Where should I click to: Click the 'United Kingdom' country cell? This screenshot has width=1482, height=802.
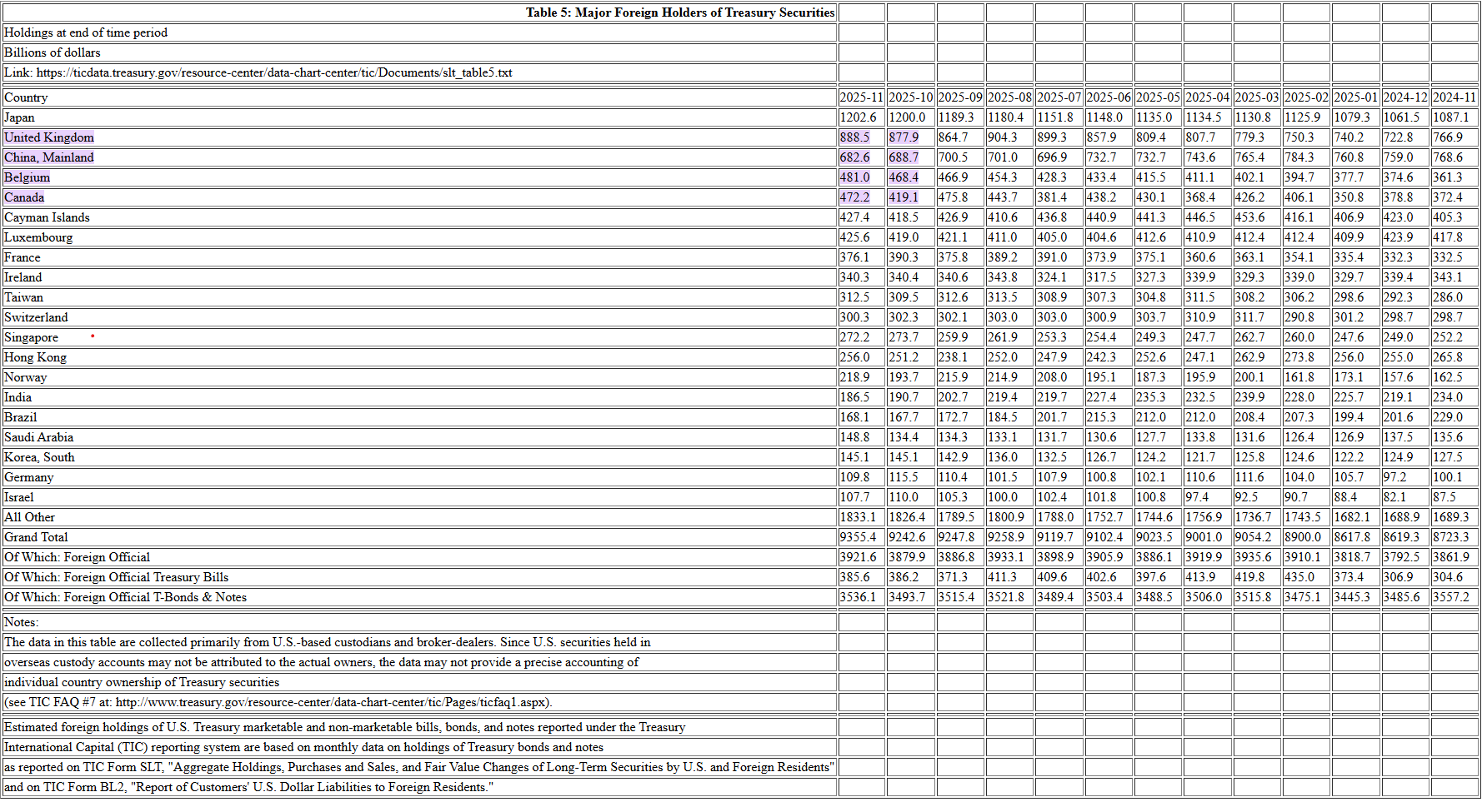tap(49, 137)
